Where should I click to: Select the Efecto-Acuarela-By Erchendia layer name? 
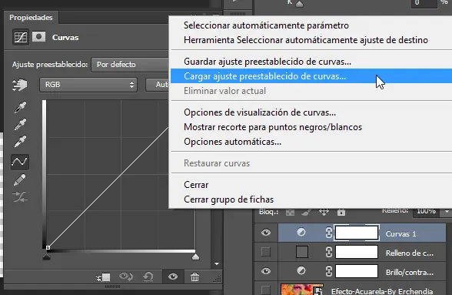[x=381, y=291]
